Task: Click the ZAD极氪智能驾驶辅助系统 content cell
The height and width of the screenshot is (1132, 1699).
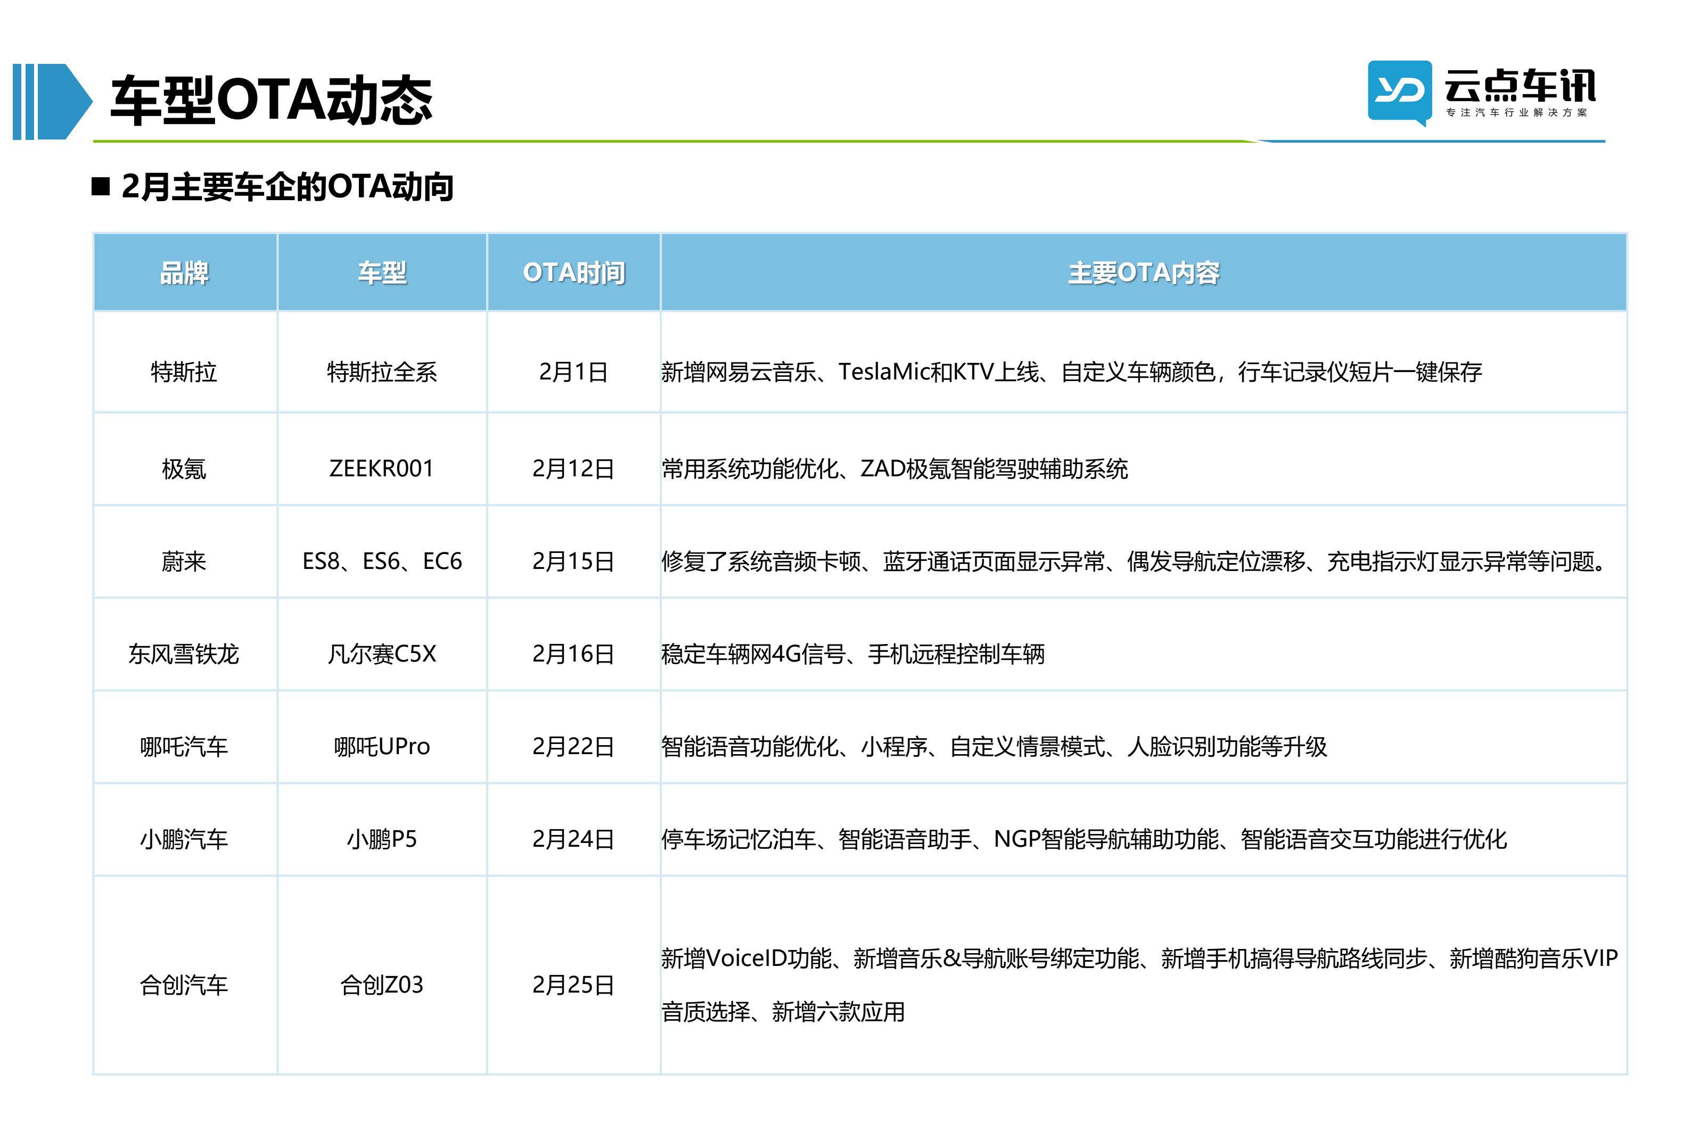Action: click(1143, 459)
